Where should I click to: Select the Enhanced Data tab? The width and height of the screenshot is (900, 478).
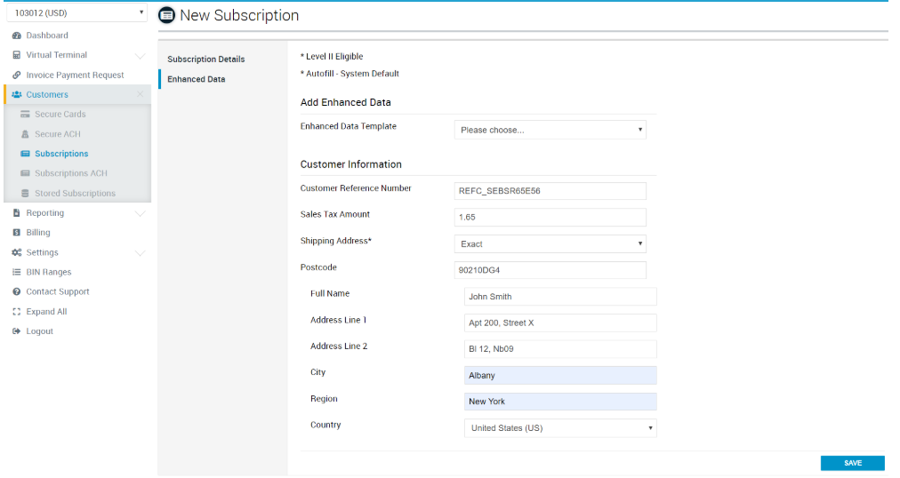click(x=197, y=79)
